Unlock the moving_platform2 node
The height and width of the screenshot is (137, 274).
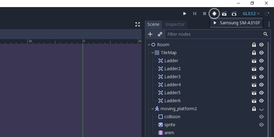tap(254, 109)
